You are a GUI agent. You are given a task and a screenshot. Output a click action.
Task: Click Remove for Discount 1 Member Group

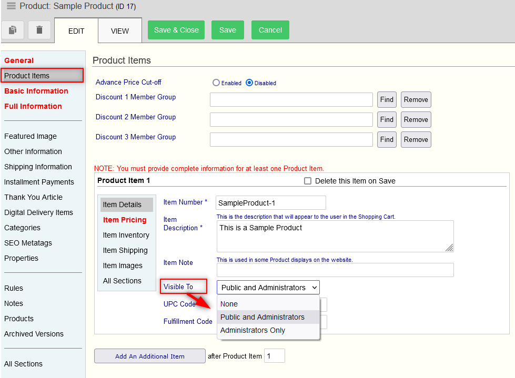(x=416, y=100)
